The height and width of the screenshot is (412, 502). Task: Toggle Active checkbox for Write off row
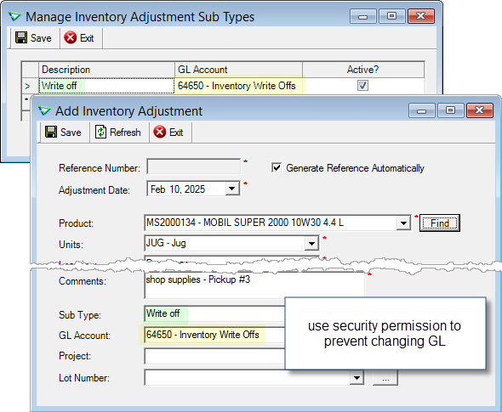coord(362,86)
